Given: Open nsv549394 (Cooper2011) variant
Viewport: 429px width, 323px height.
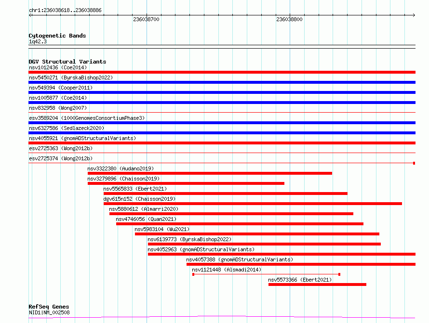Looking at the screenshot, I should coord(61,88).
